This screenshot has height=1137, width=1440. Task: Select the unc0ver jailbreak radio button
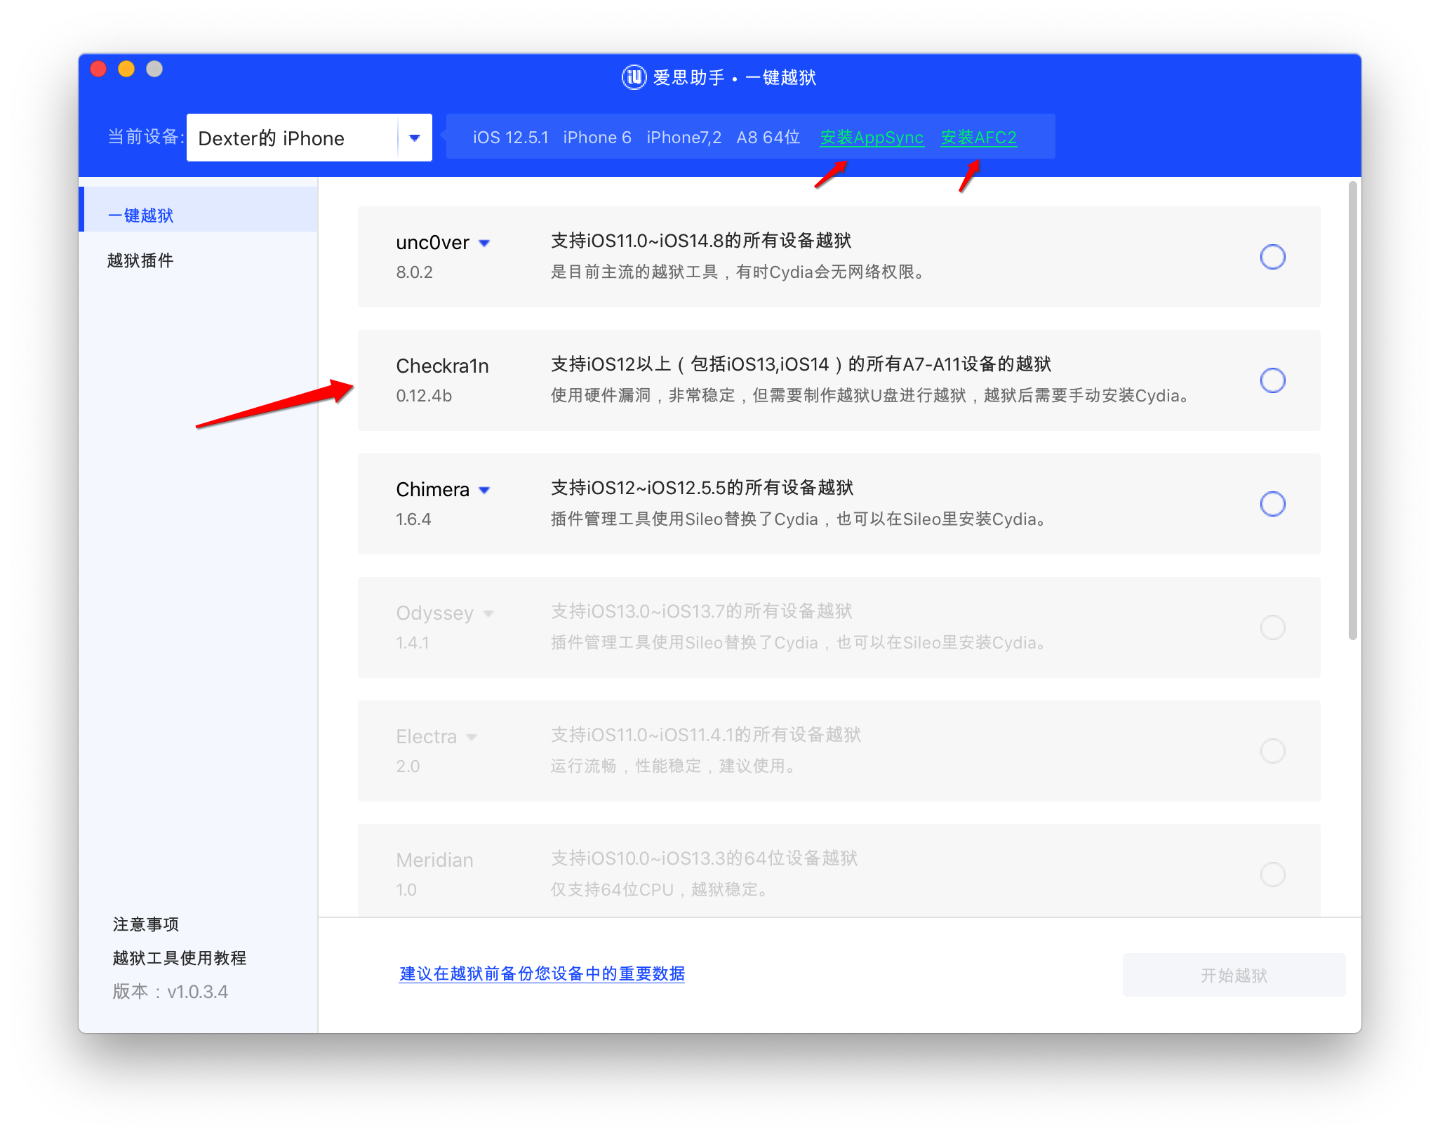point(1272,257)
